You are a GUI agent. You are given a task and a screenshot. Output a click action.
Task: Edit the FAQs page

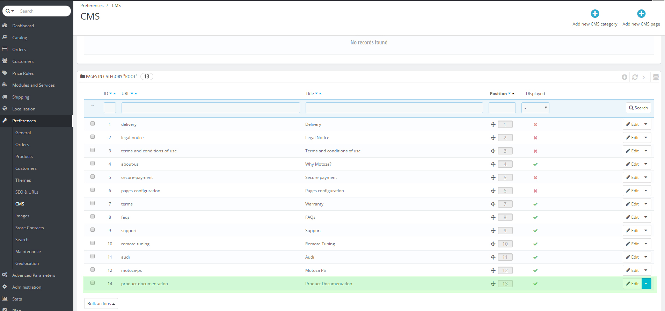pos(633,217)
